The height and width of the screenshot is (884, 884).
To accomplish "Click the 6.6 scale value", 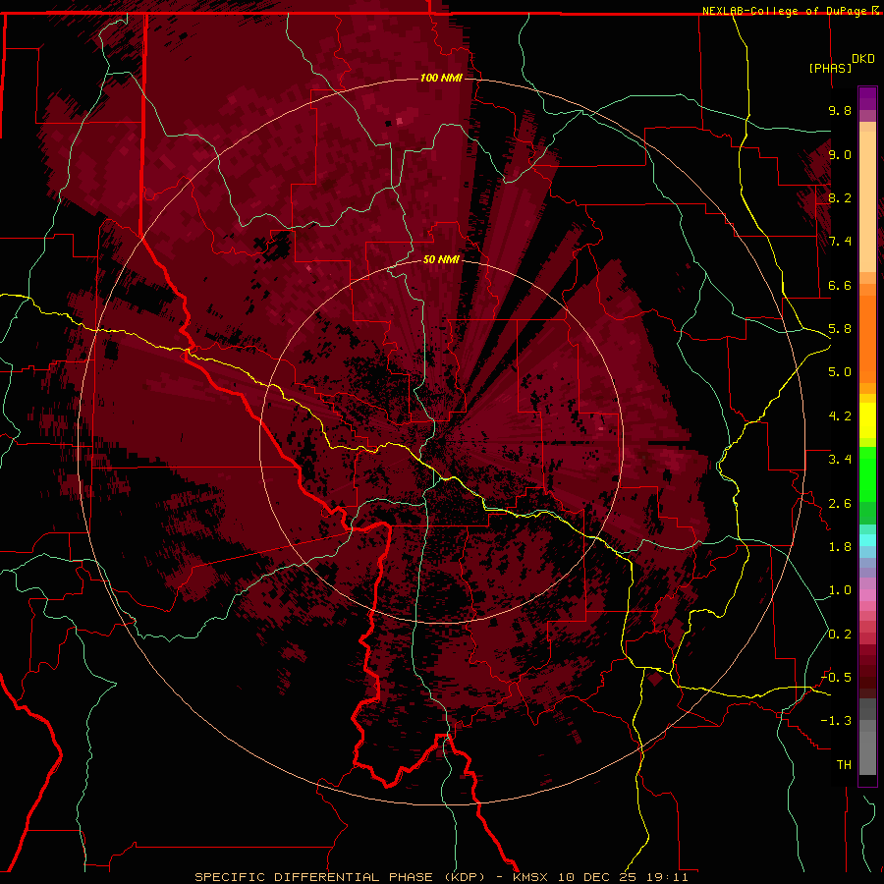I will tap(840, 285).
